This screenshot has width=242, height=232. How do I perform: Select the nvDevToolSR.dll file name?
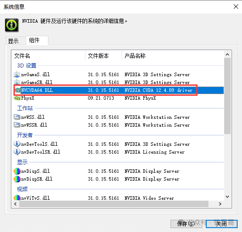41,152
